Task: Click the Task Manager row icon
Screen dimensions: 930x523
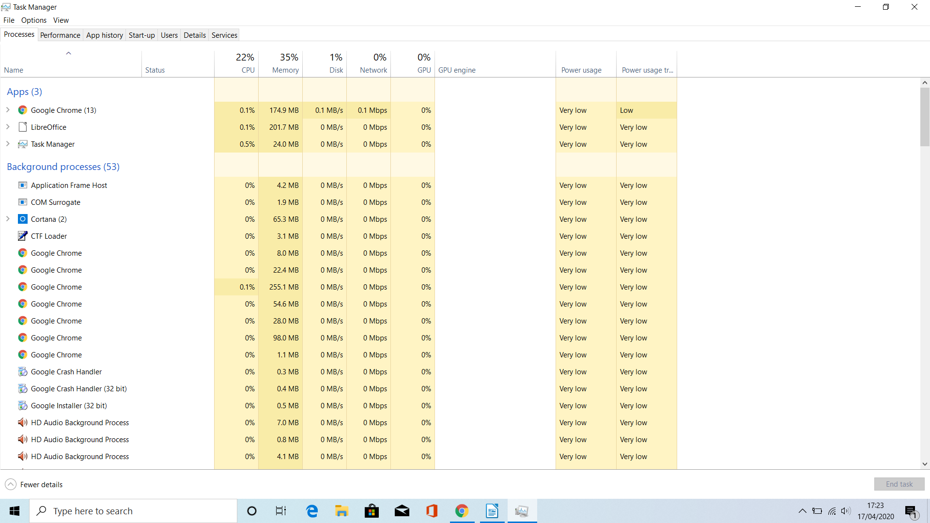Action: (22, 144)
